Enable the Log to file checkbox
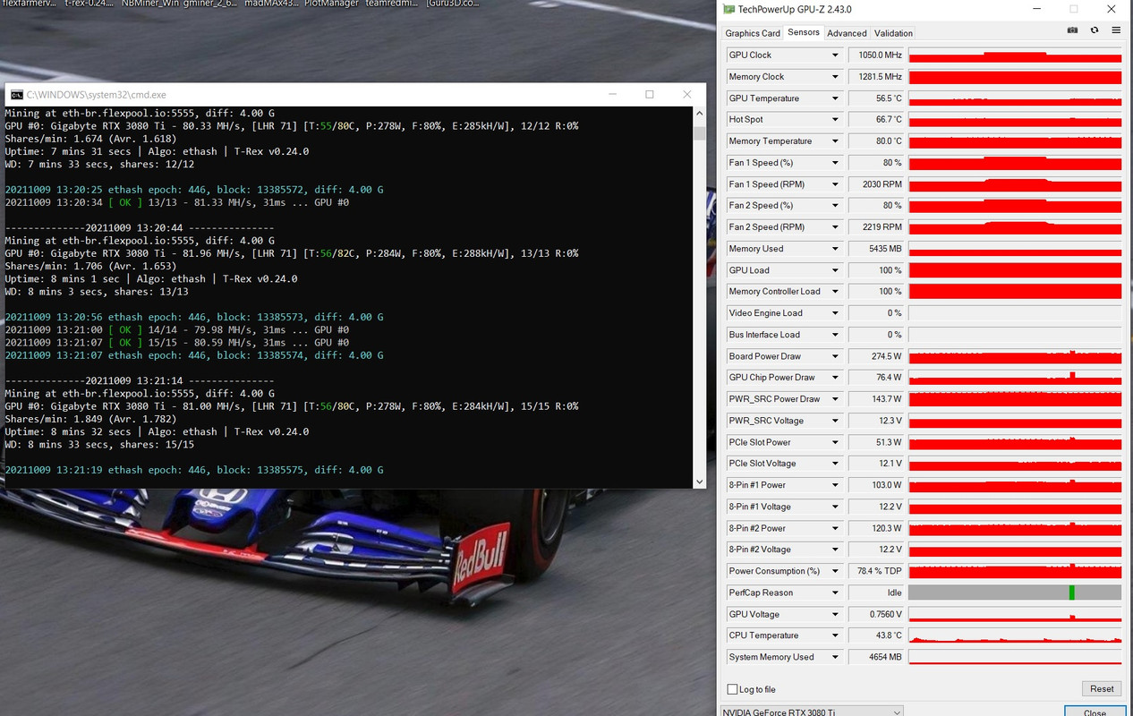Screen dimensions: 1133x716 coord(733,689)
